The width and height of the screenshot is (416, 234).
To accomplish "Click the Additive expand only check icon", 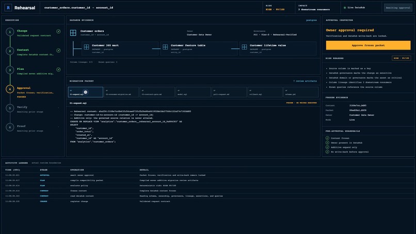I will pos(327,147).
